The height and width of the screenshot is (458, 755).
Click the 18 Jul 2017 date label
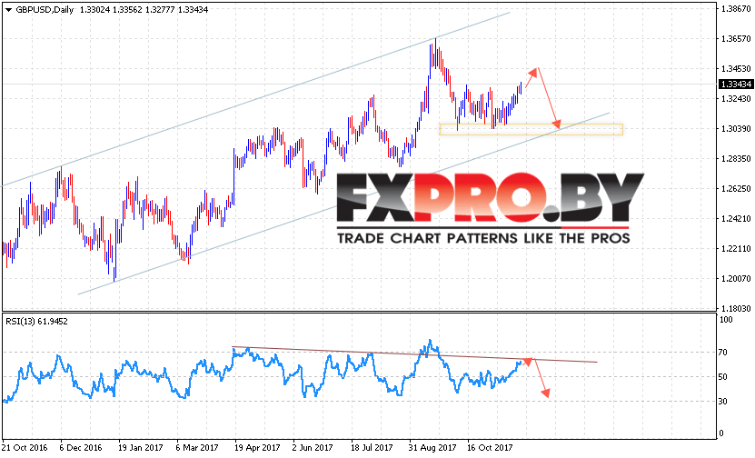pos(372,448)
